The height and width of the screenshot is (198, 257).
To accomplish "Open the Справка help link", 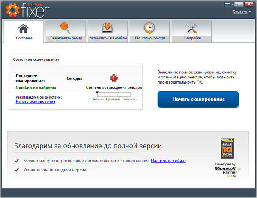I will pyautogui.click(x=240, y=12).
